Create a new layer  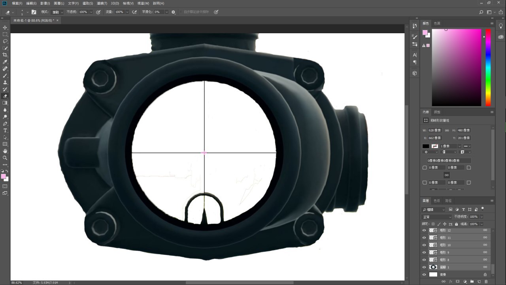[479, 281]
